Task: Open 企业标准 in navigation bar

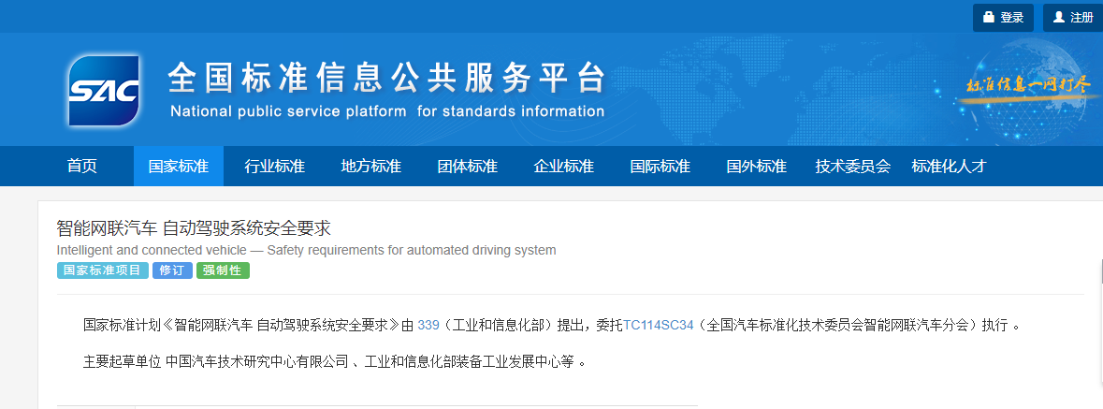Action: coord(563,167)
